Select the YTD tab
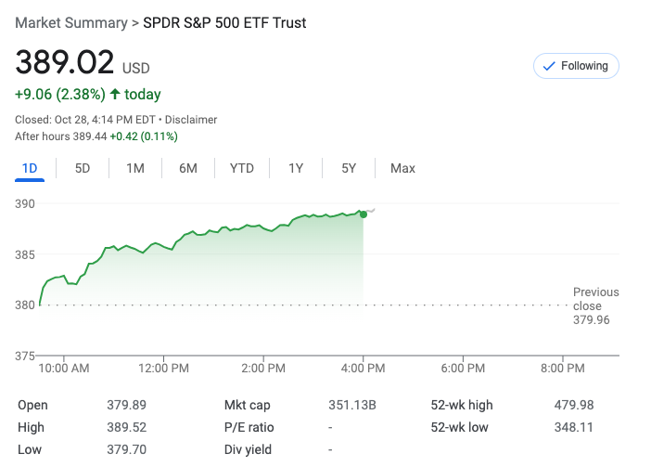651x467 pixels. pyautogui.click(x=242, y=168)
